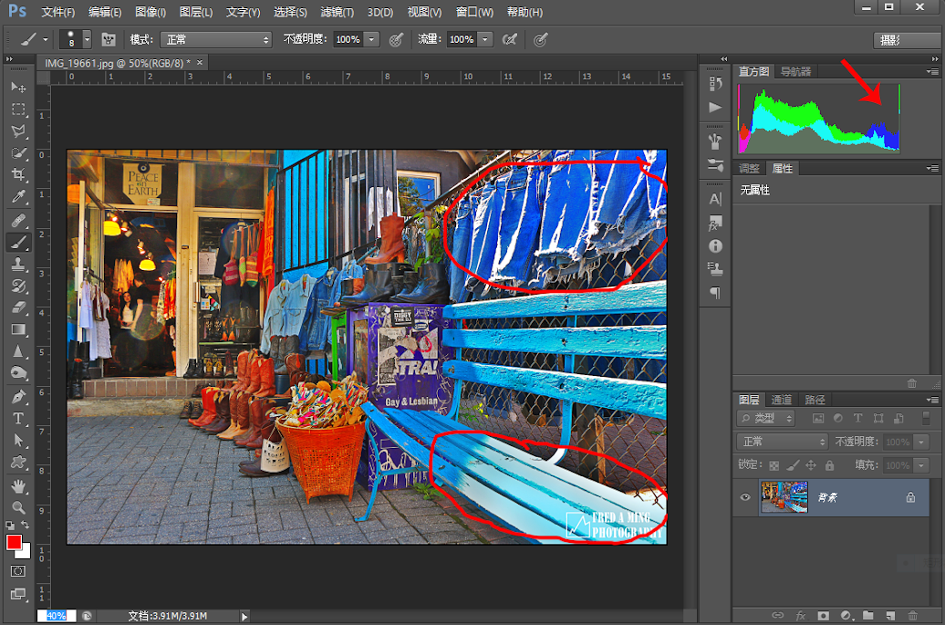Toggle visibility of the 背景 layer

point(745,497)
